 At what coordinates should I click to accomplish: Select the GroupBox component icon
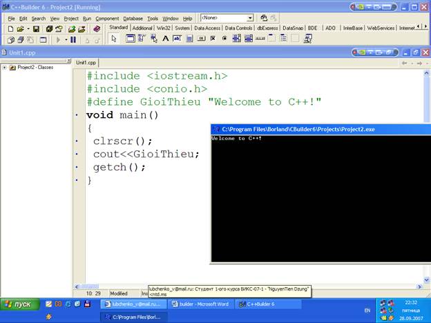click(x=271, y=39)
